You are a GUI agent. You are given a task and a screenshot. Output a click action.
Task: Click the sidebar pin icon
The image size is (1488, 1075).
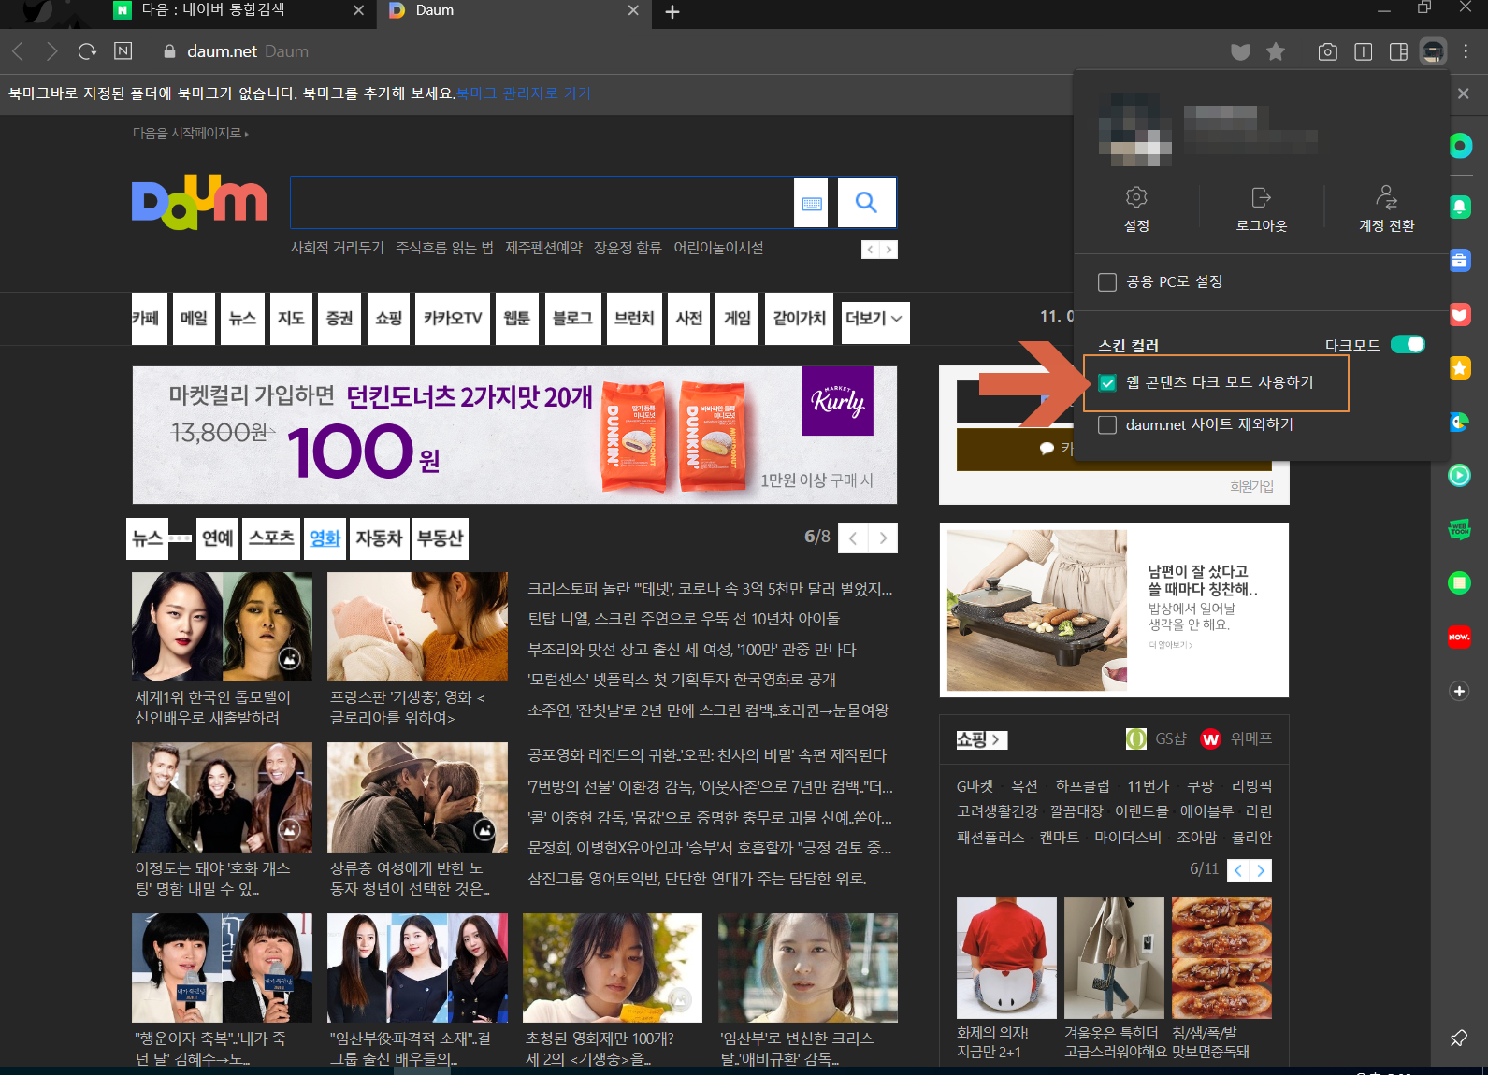point(1458,1039)
